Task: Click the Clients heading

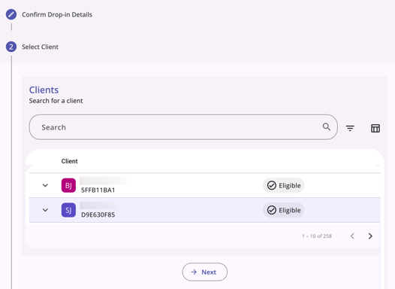Action: click(x=44, y=90)
